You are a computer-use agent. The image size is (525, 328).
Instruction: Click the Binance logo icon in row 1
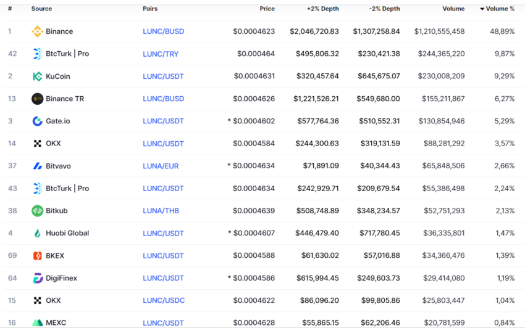37,31
